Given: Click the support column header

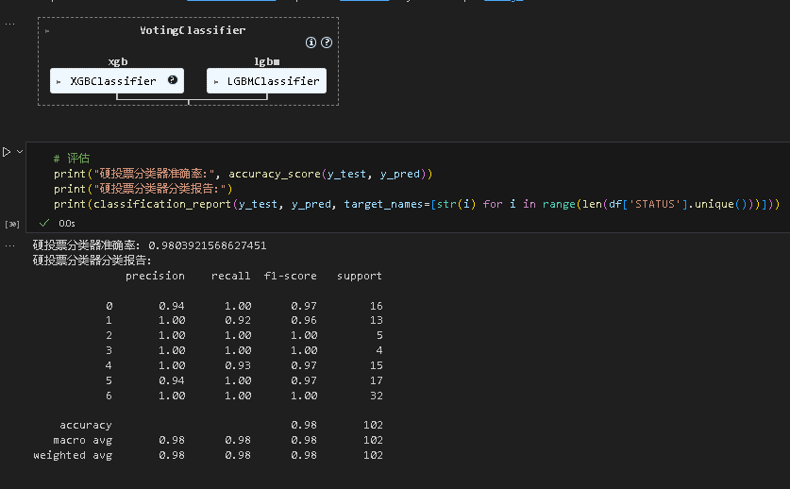Looking at the screenshot, I should coord(360,277).
